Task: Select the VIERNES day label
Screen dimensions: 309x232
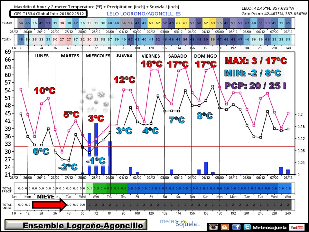Action: tap(151, 56)
